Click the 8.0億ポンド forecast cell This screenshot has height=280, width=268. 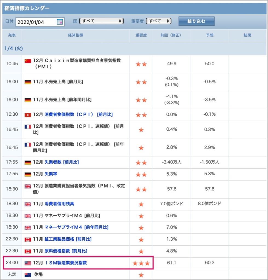point(209,203)
